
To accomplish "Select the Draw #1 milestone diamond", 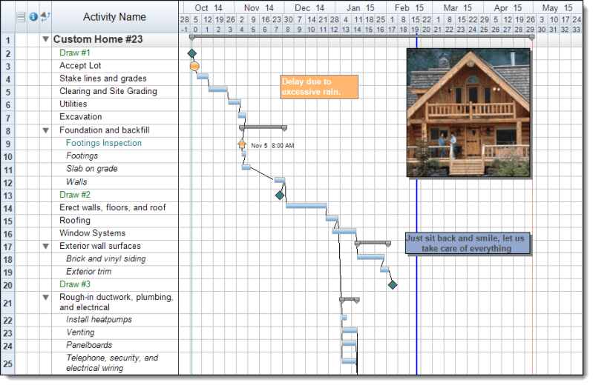I will click(192, 53).
